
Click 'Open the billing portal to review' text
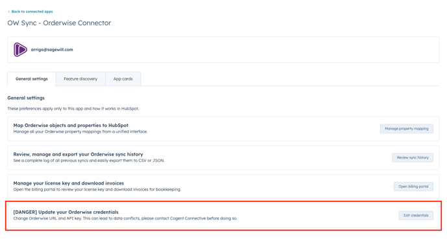tap(97, 190)
